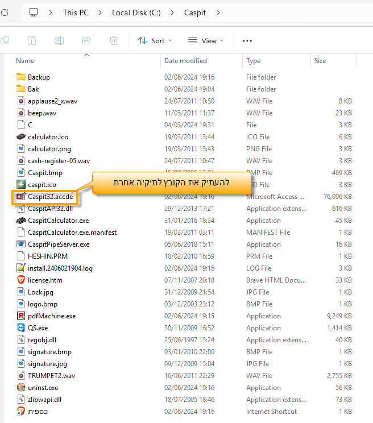Sort files by the Date modified column
This screenshot has height=423, width=373.
[x=185, y=61]
